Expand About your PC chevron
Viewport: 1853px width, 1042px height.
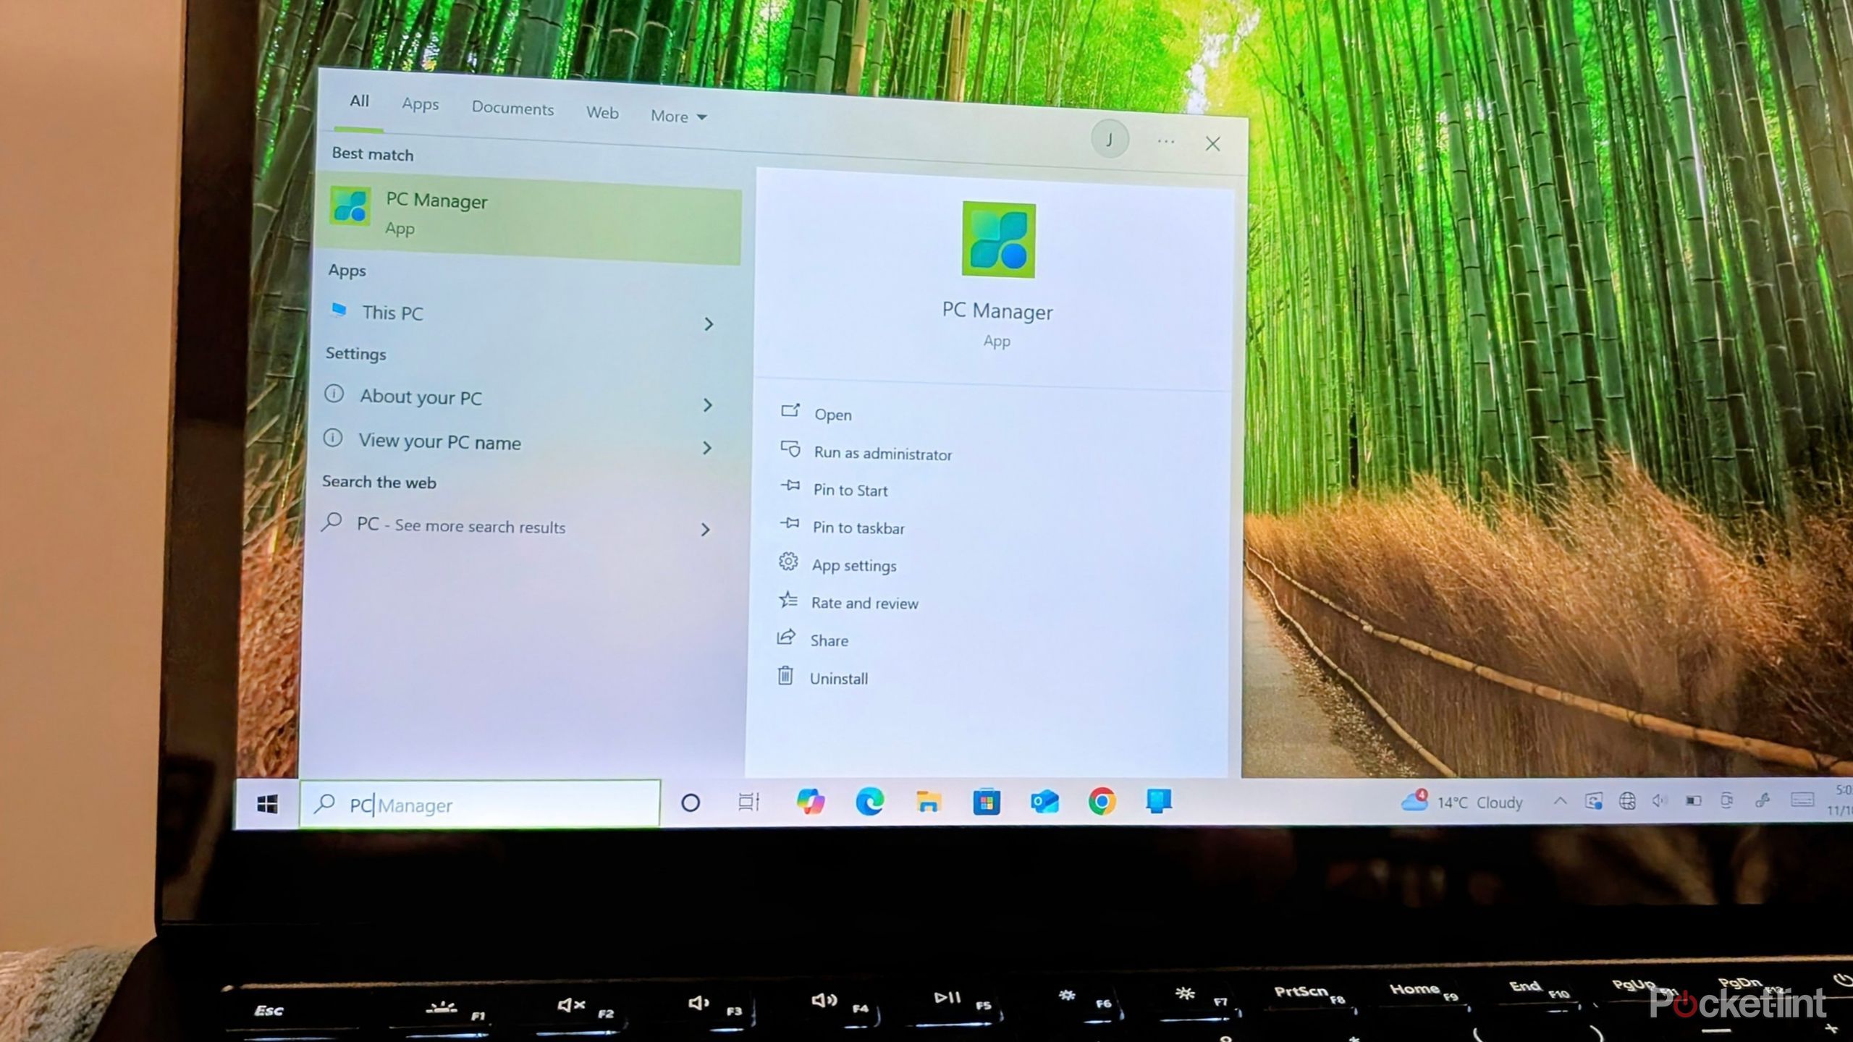[708, 405]
